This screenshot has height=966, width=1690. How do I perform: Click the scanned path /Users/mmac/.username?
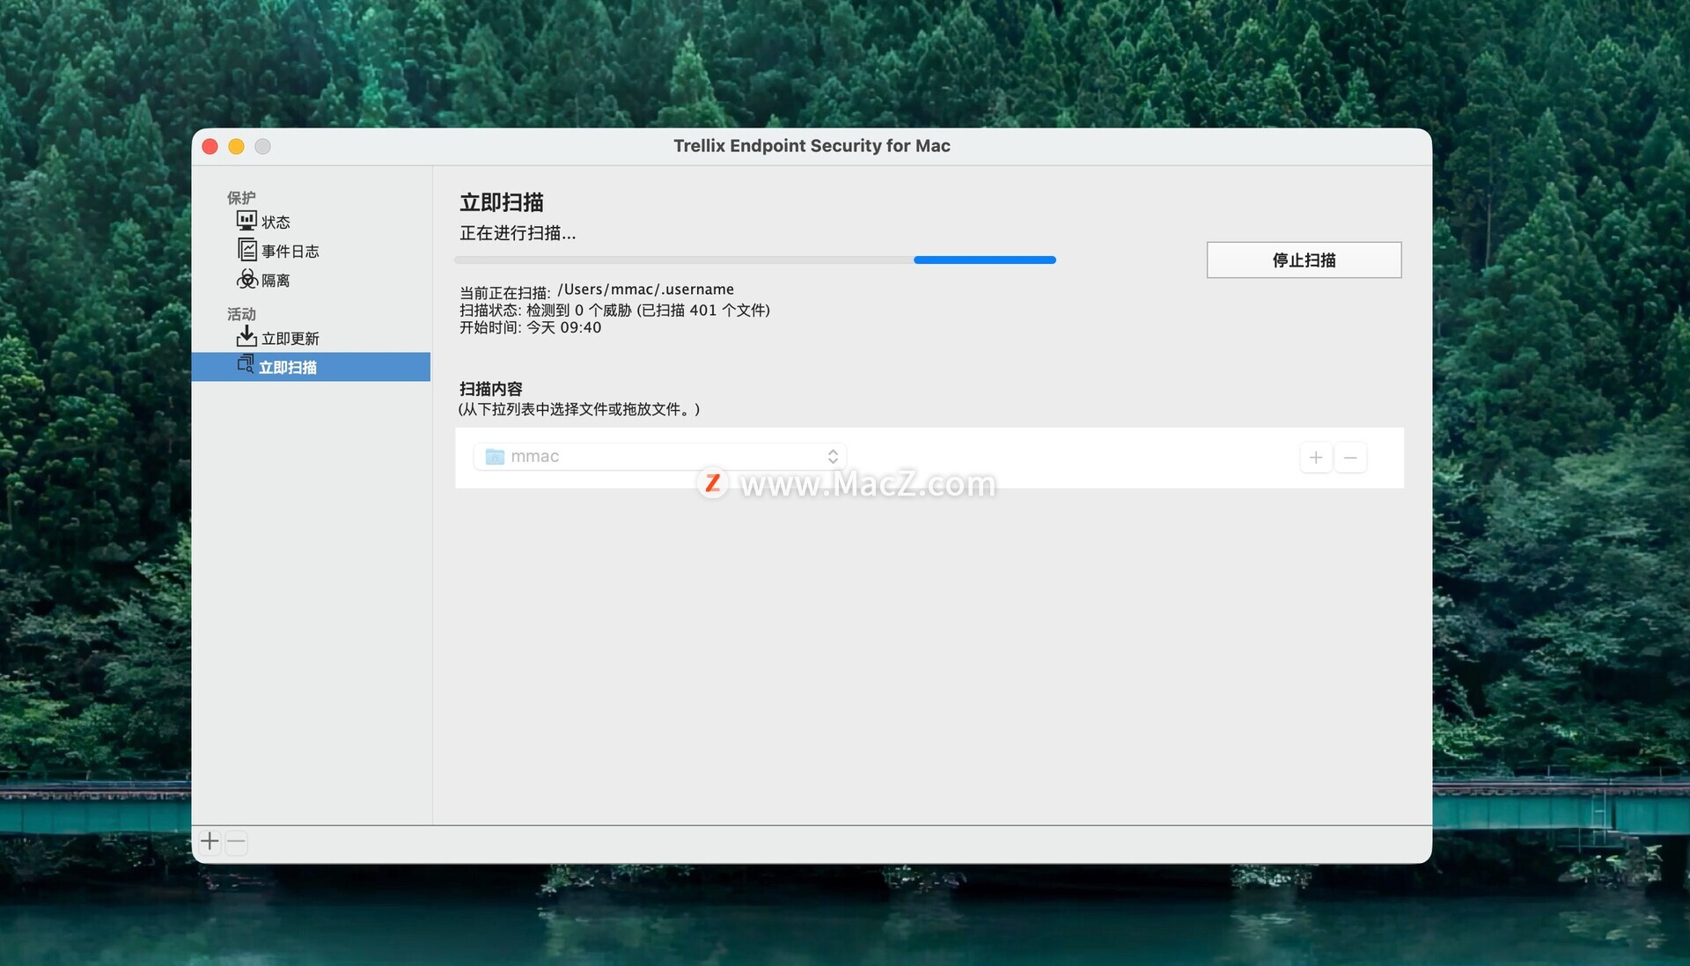pos(645,289)
